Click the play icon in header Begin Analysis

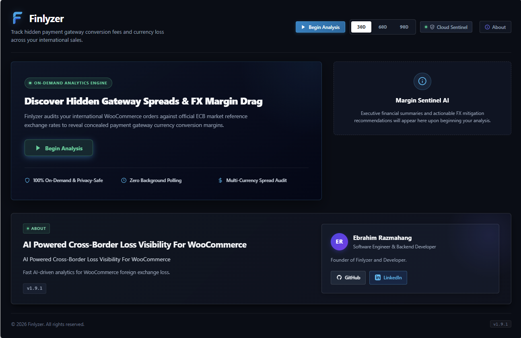coord(303,27)
